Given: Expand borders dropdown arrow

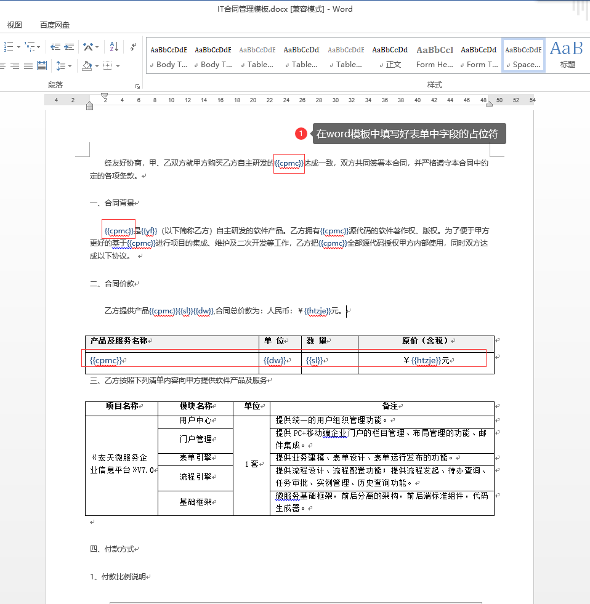Looking at the screenshot, I should 118,66.
